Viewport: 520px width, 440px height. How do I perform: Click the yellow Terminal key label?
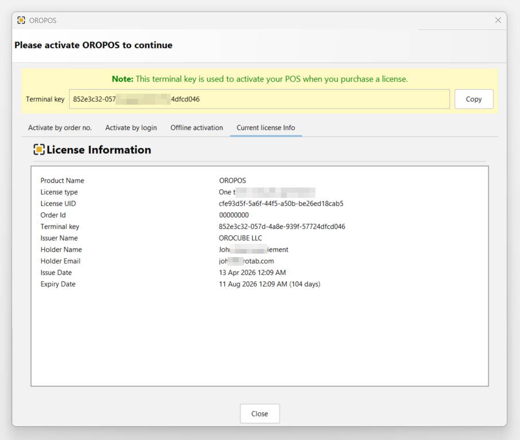(x=45, y=100)
